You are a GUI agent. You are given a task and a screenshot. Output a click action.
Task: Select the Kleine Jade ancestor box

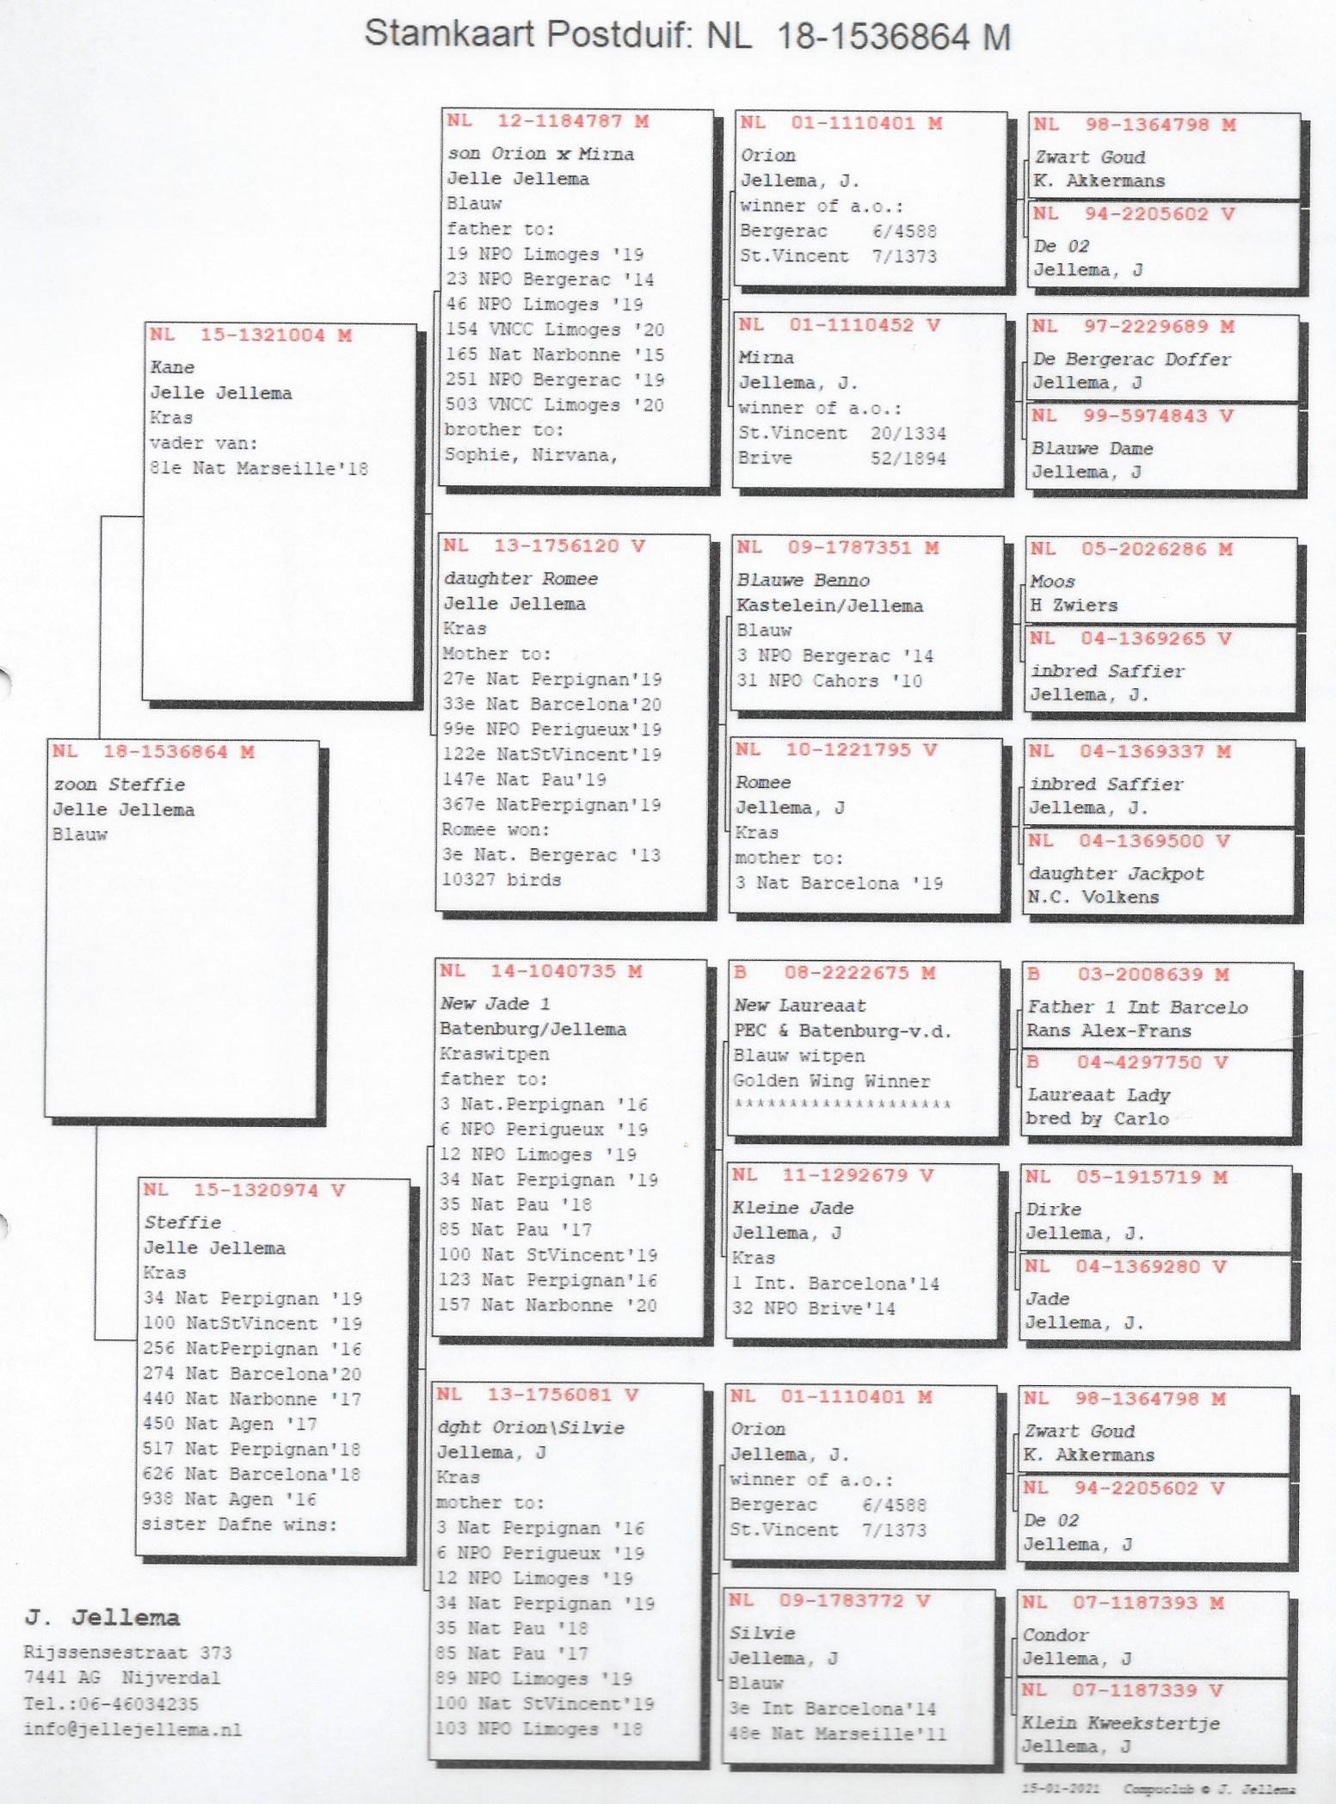coord(862,1251)
